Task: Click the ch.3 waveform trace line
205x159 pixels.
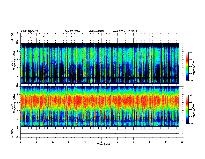Action: (100, 133)
